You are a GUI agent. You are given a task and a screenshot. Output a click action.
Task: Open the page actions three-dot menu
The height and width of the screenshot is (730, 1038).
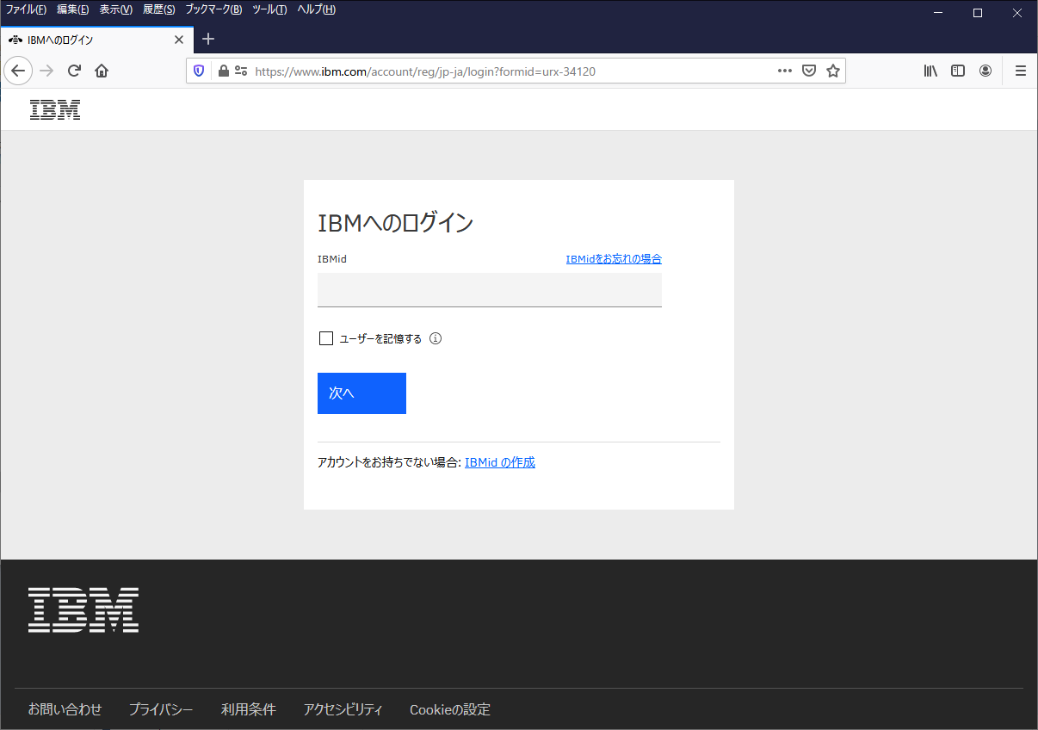(x=785, y=71)
